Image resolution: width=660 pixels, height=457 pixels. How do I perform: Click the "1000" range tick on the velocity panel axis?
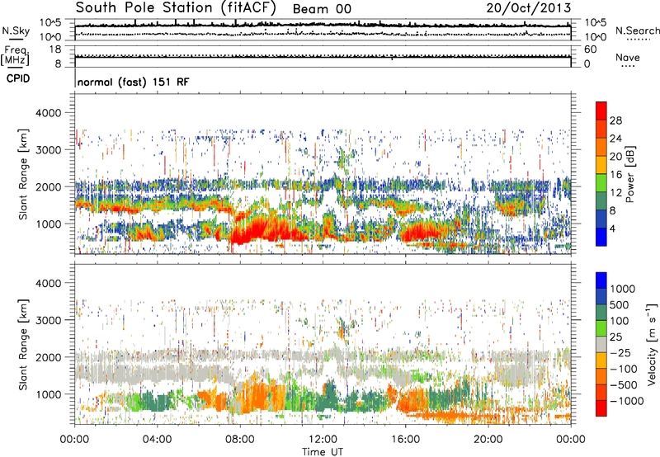(48, 394)
